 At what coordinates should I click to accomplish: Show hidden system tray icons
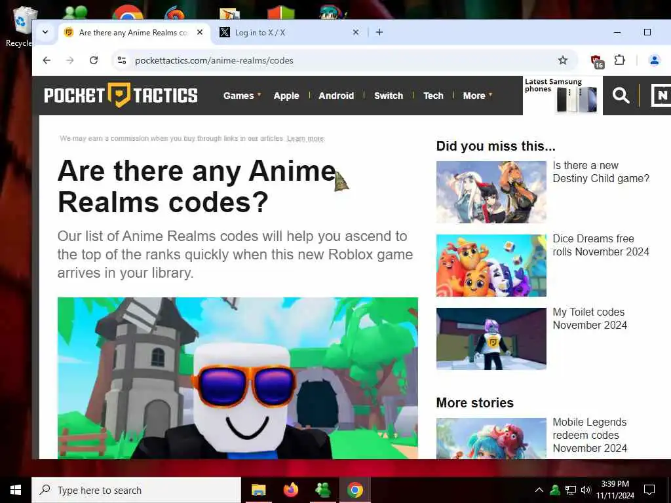pyautogui.click(x=539, y=490)
